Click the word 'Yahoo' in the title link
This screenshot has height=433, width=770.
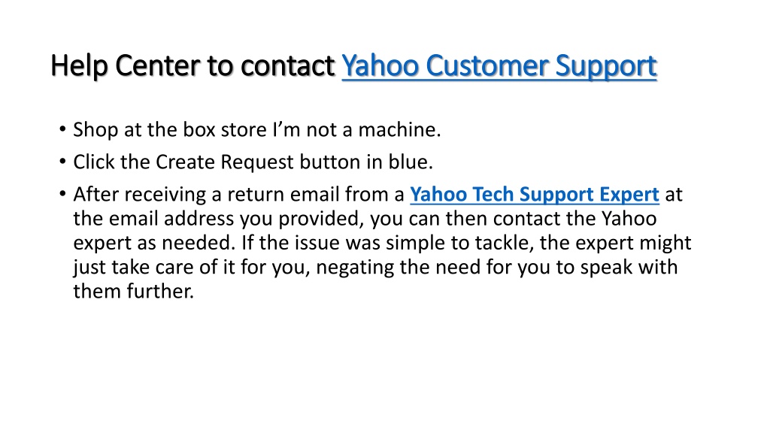[380, 66]
